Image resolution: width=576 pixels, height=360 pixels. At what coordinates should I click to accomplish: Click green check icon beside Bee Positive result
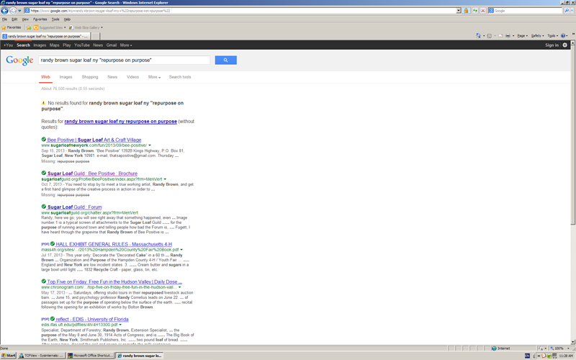coord(44,140)
